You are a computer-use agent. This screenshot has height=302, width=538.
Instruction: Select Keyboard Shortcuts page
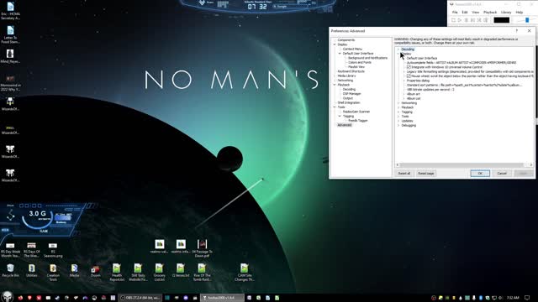pyautogui.click(x=351, y=71)
